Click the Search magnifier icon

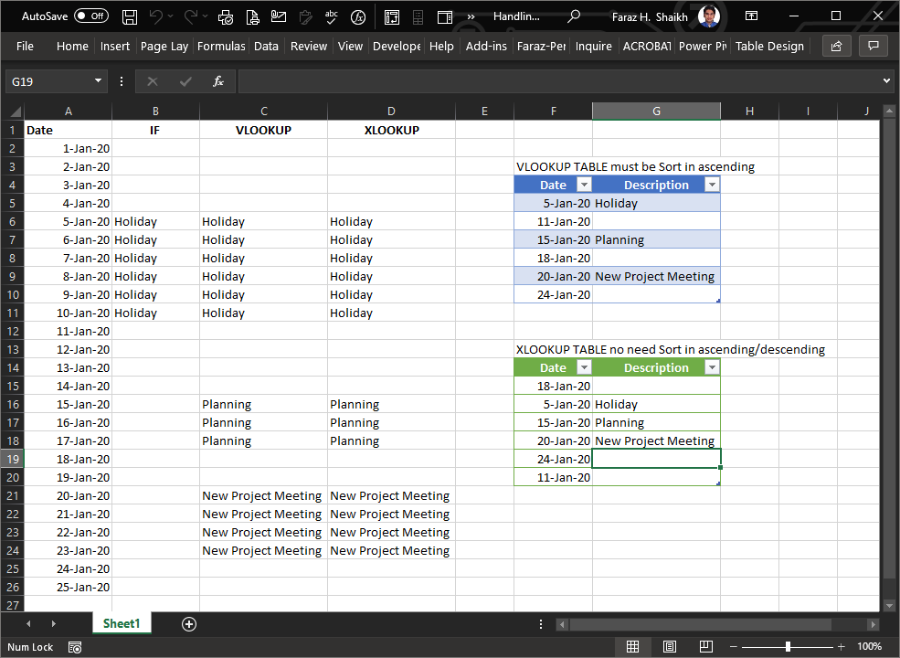pos(574,16)
